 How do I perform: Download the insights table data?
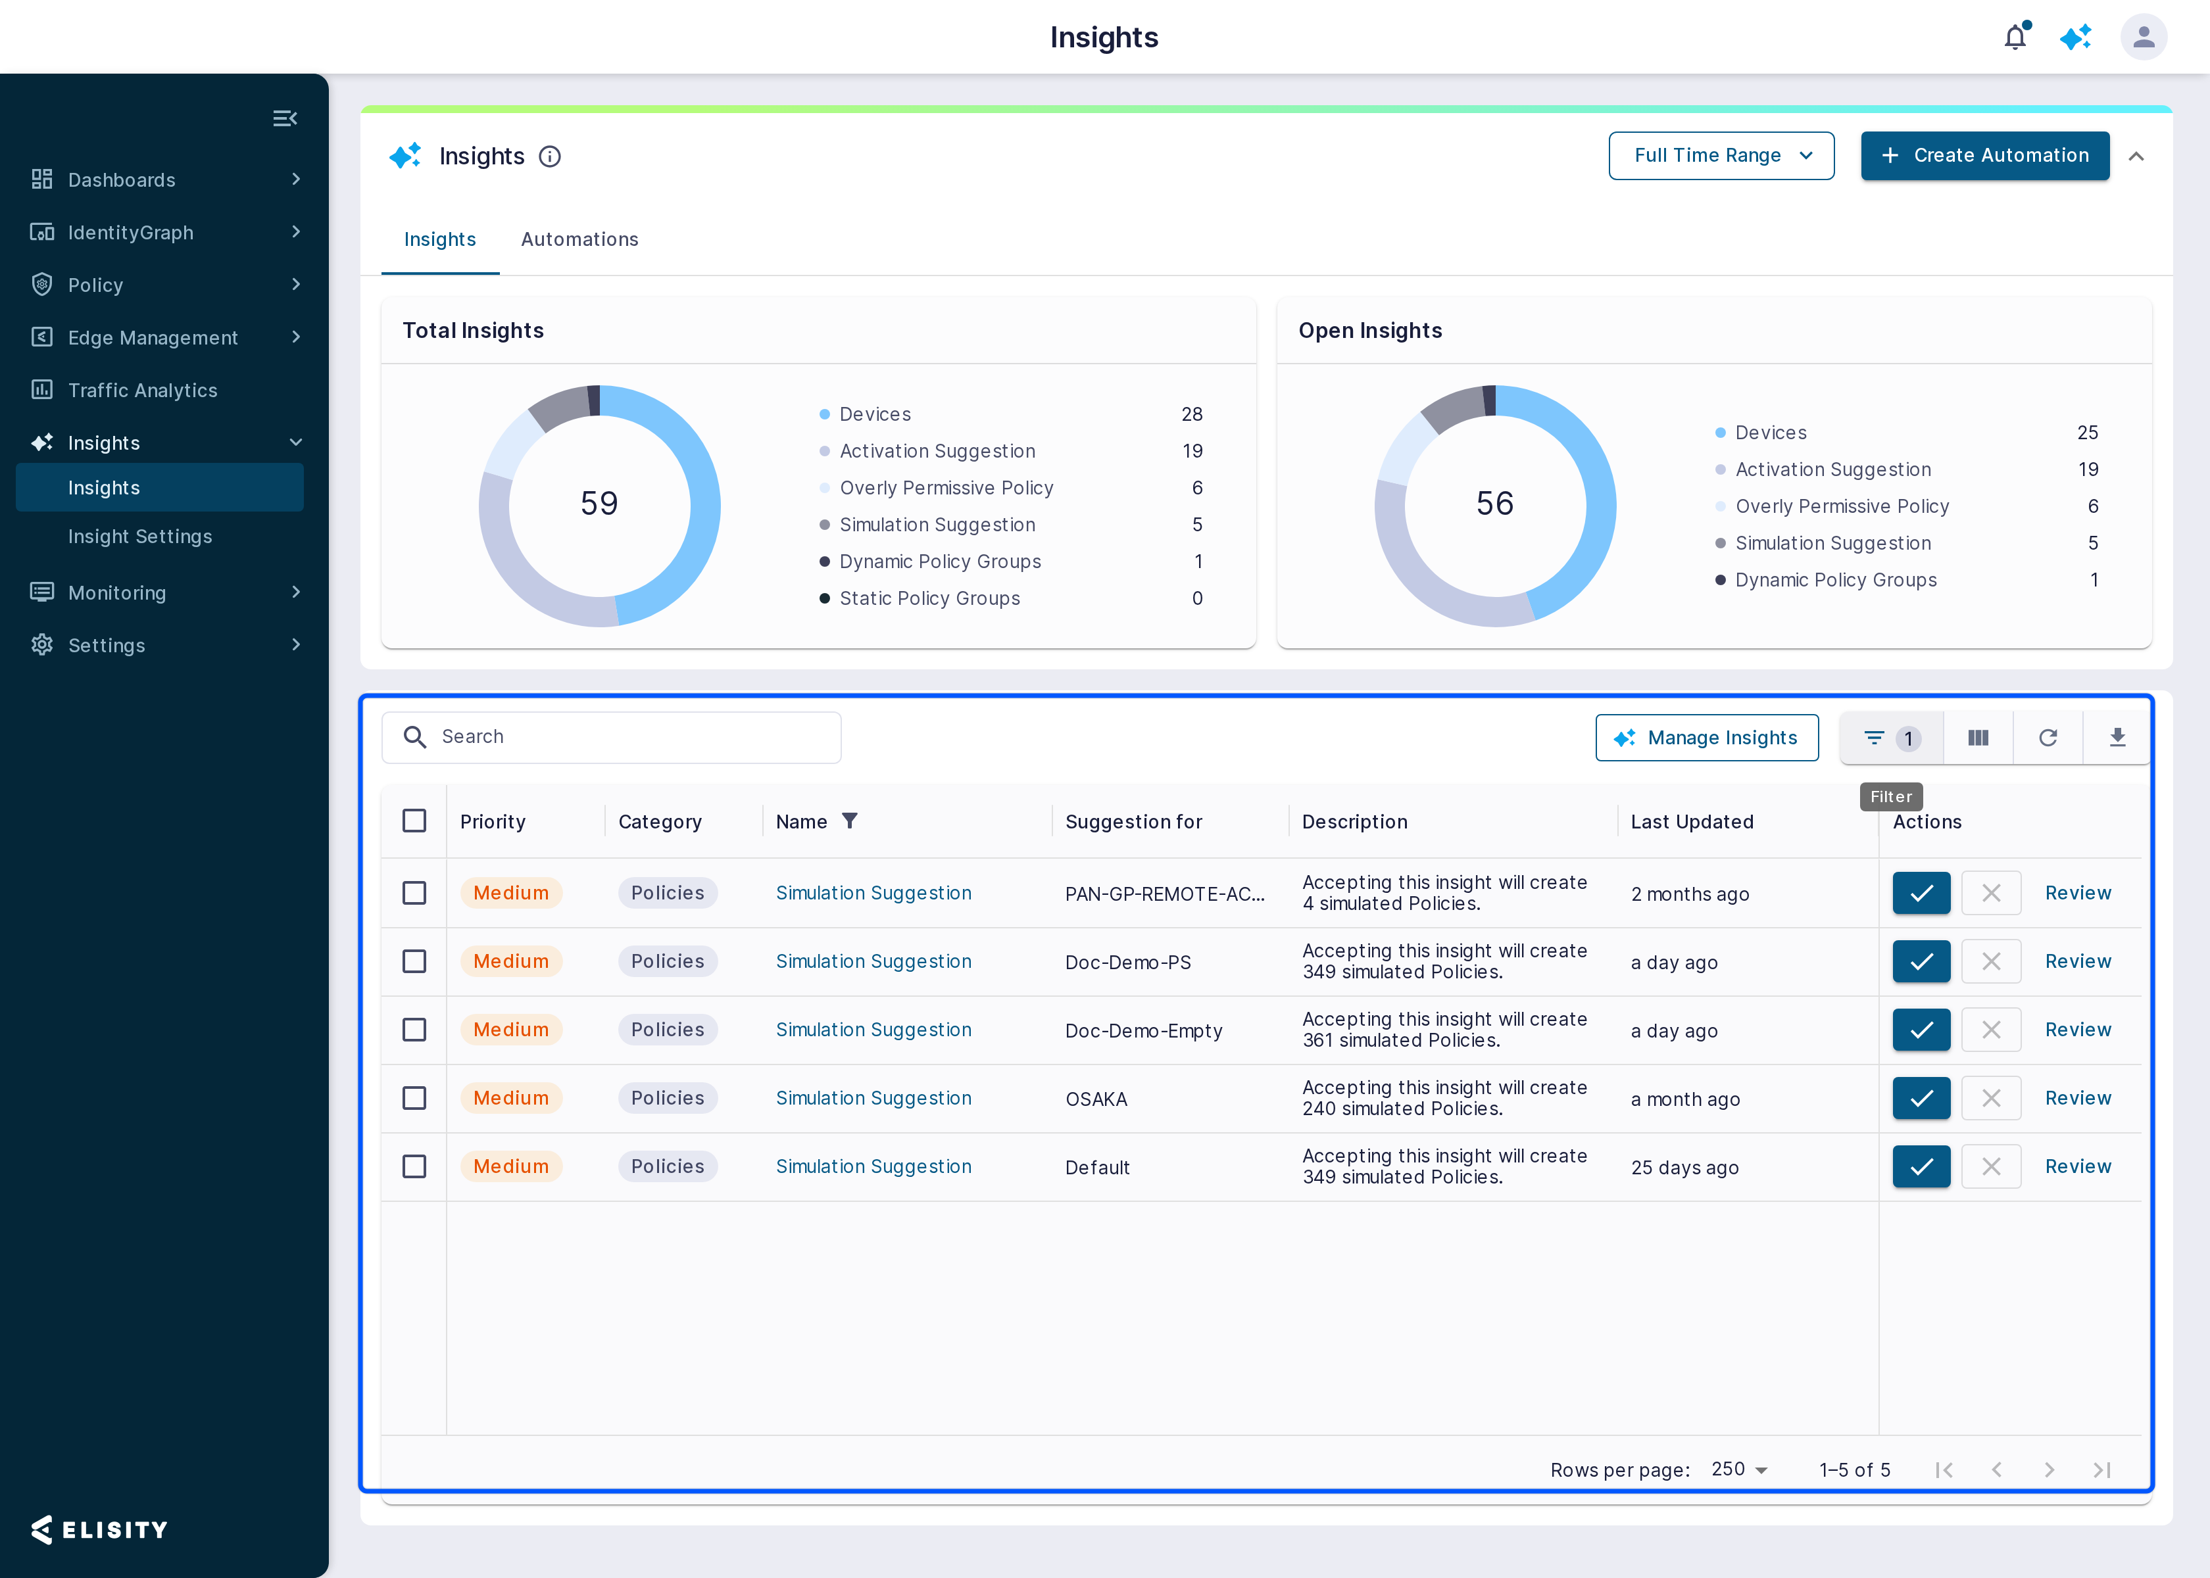pos(2117,738)
